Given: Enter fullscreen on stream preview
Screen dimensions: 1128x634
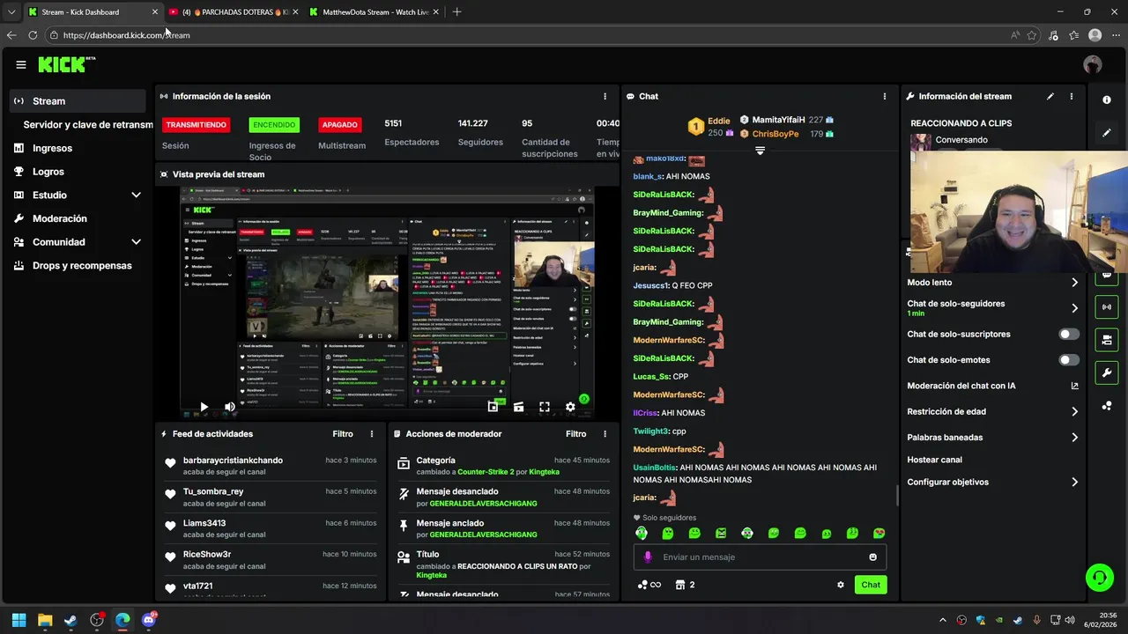Looking at the screenshot, I should click(545, 407).
